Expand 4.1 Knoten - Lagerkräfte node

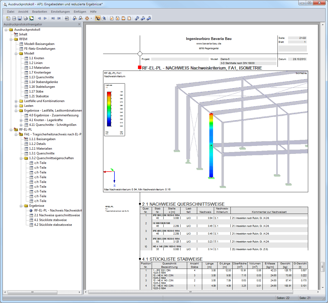tap(21, 120)
